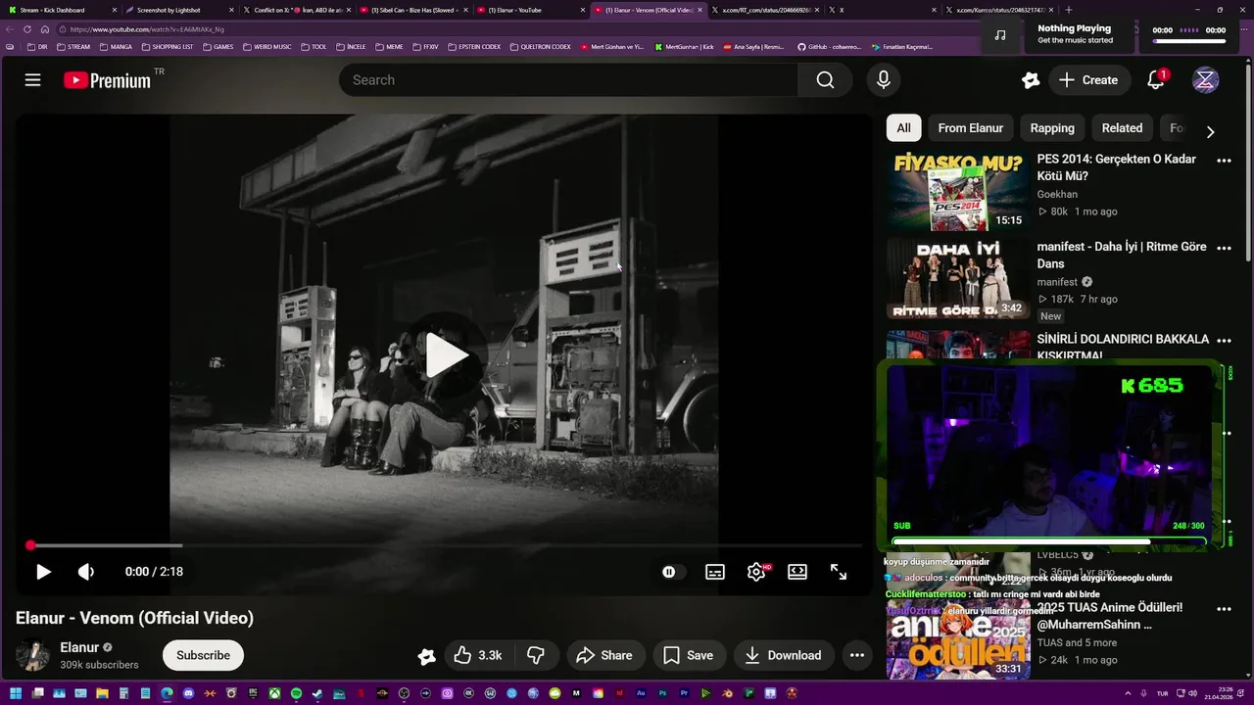Open the YouTube guide hamburger menu

tap(32, 80)
